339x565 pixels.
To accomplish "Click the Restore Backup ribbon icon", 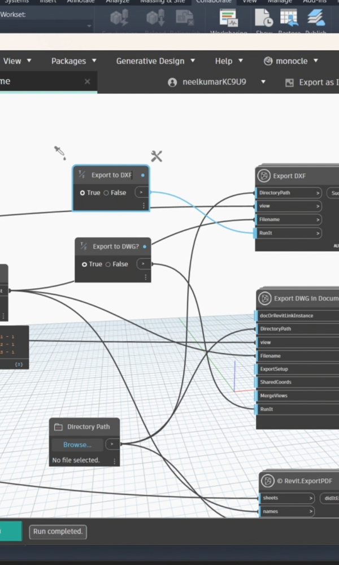I will tap(289, 18).
